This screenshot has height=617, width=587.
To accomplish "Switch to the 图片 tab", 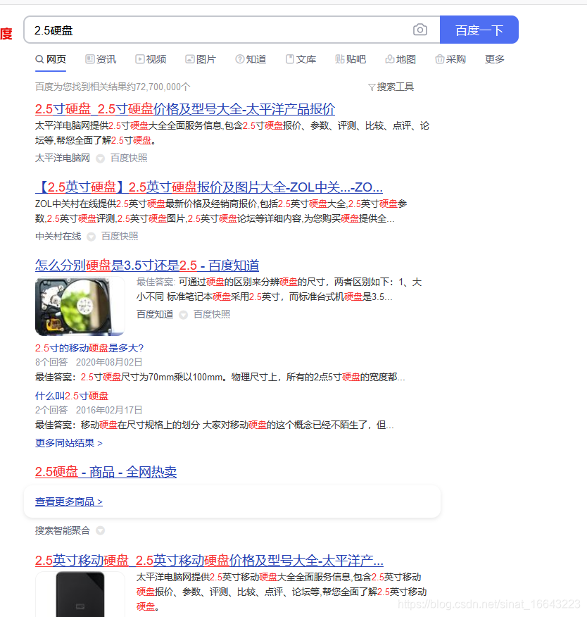I will 201,59.
